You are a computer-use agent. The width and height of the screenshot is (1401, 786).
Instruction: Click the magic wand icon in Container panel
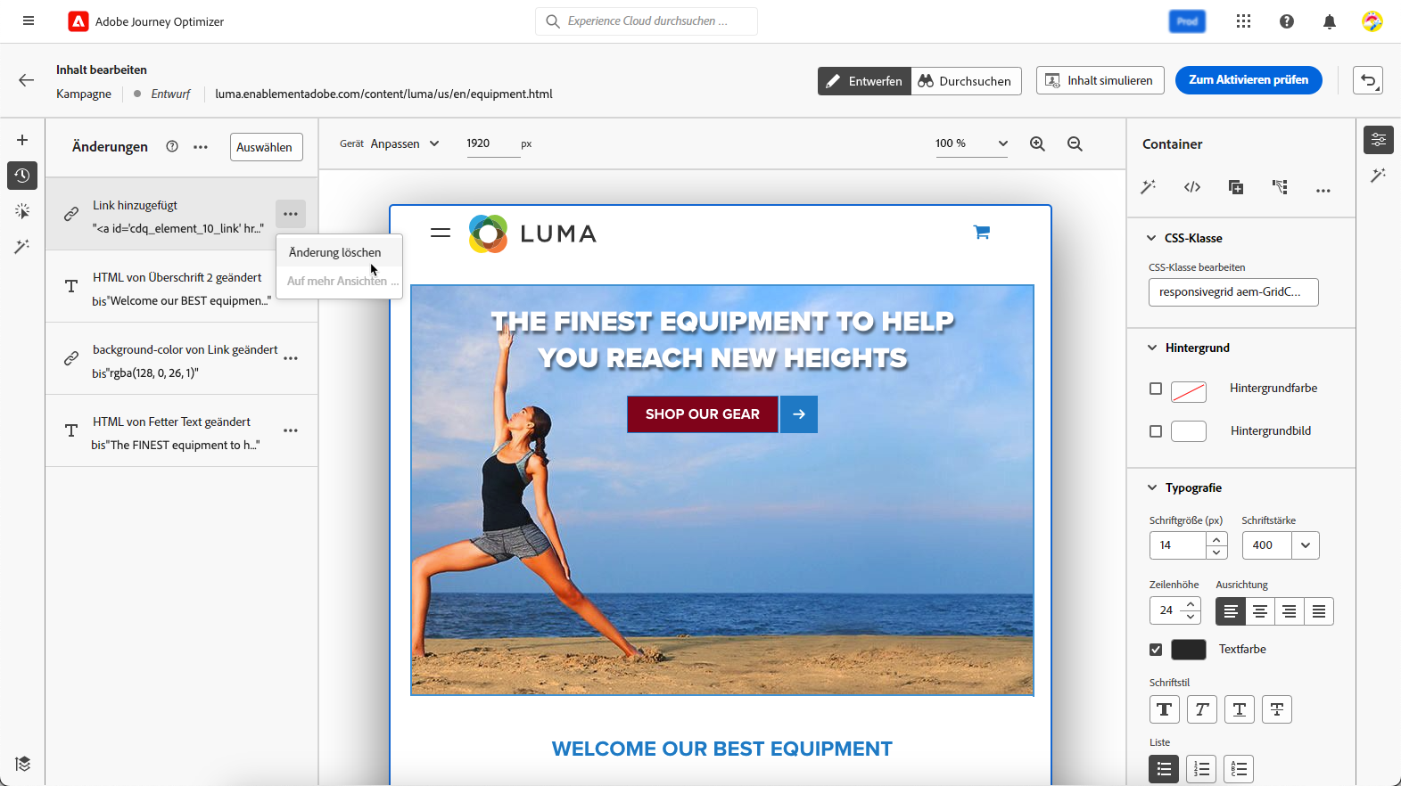pos(1149,187)
